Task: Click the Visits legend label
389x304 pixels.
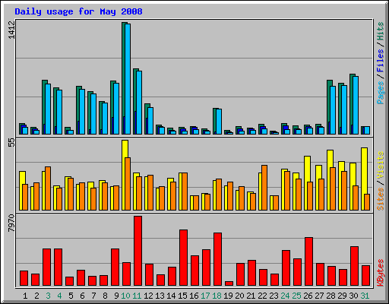Action: [x=381, y=166]
